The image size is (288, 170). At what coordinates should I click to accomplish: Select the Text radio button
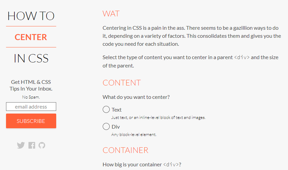(x=106, y=110)
